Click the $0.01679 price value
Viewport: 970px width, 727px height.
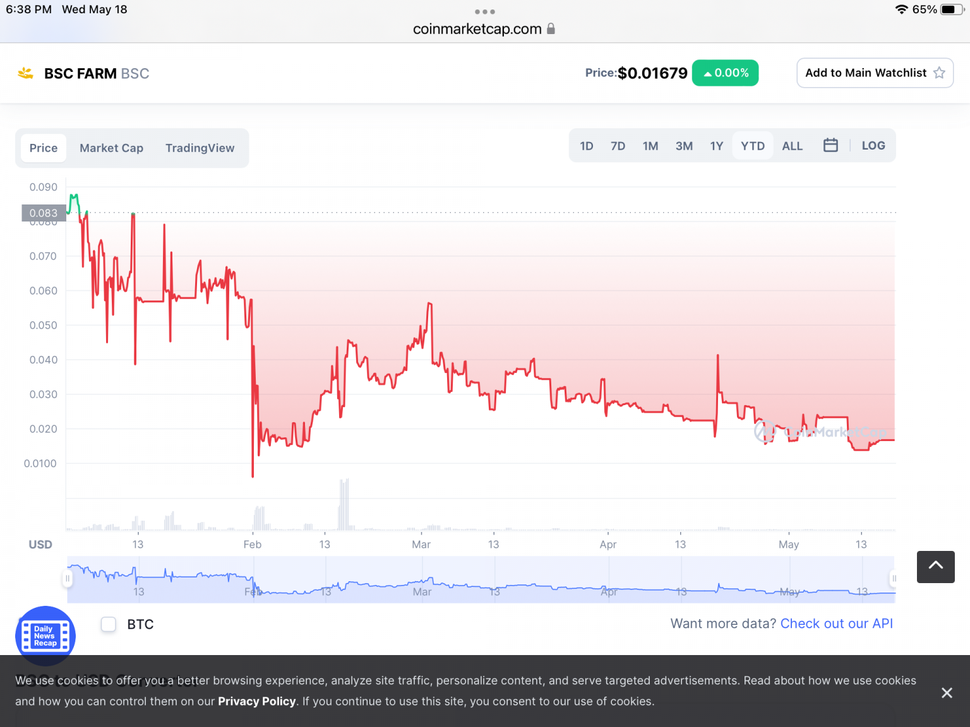tap(652, 73)
